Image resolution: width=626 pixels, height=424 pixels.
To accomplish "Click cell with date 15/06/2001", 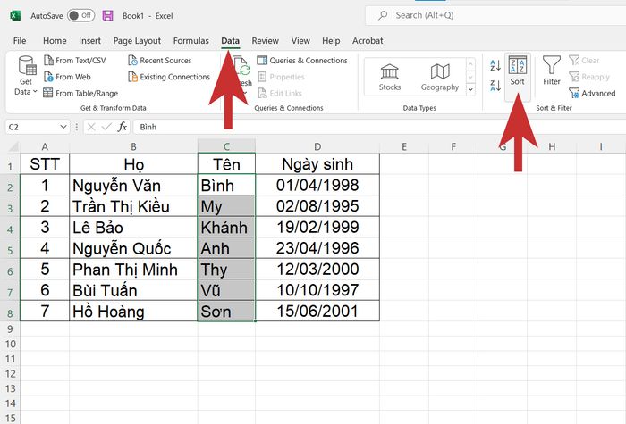I will tap(317, 311).
